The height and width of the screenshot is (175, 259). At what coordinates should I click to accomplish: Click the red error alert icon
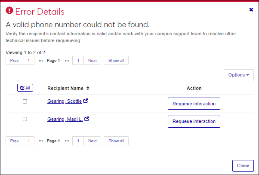pyautogui.click(x=9, y=11)
